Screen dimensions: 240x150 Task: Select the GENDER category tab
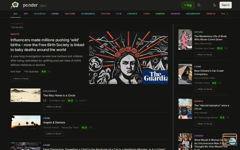coord(175,14)
